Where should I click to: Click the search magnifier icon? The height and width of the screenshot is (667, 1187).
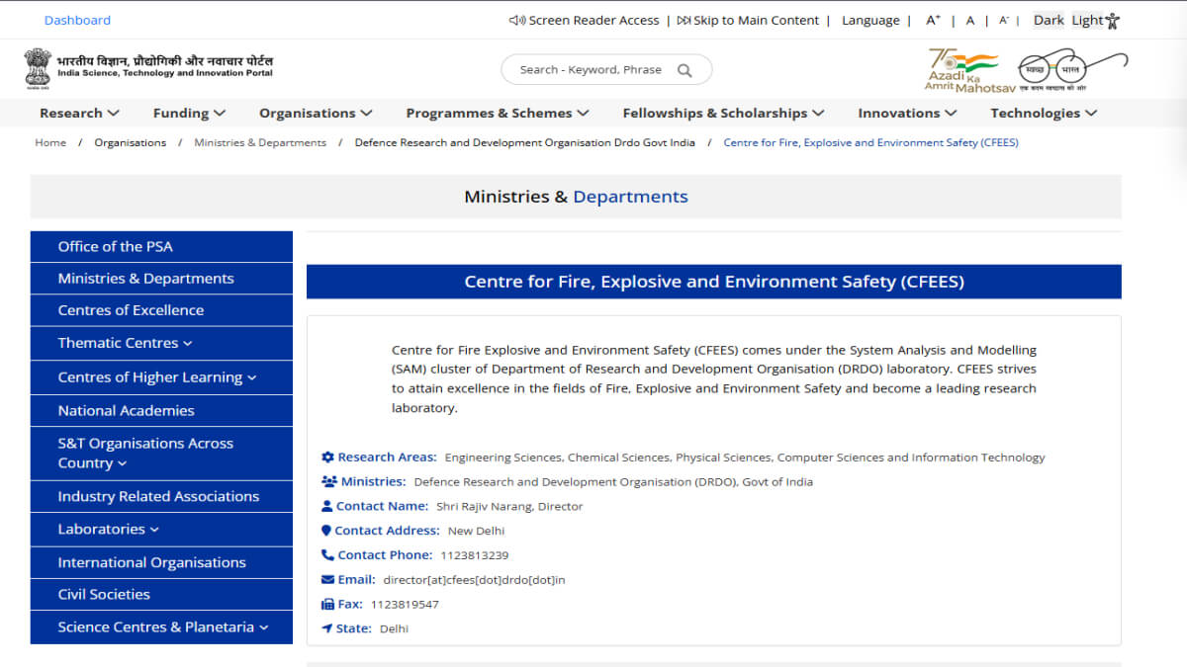click(685, 69)
